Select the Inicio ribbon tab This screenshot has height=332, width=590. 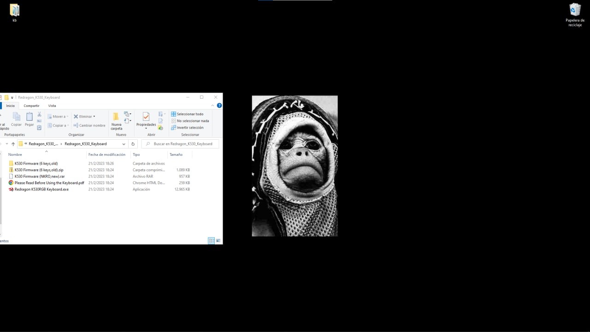point(10,106)
